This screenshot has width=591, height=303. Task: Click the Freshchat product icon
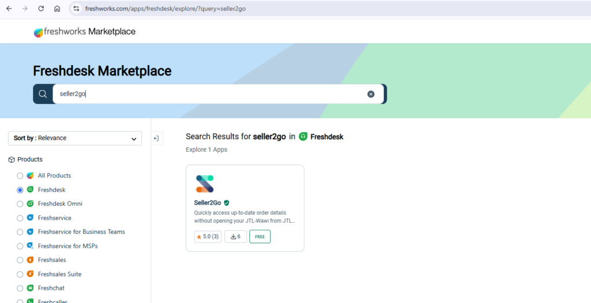point(30,289)
